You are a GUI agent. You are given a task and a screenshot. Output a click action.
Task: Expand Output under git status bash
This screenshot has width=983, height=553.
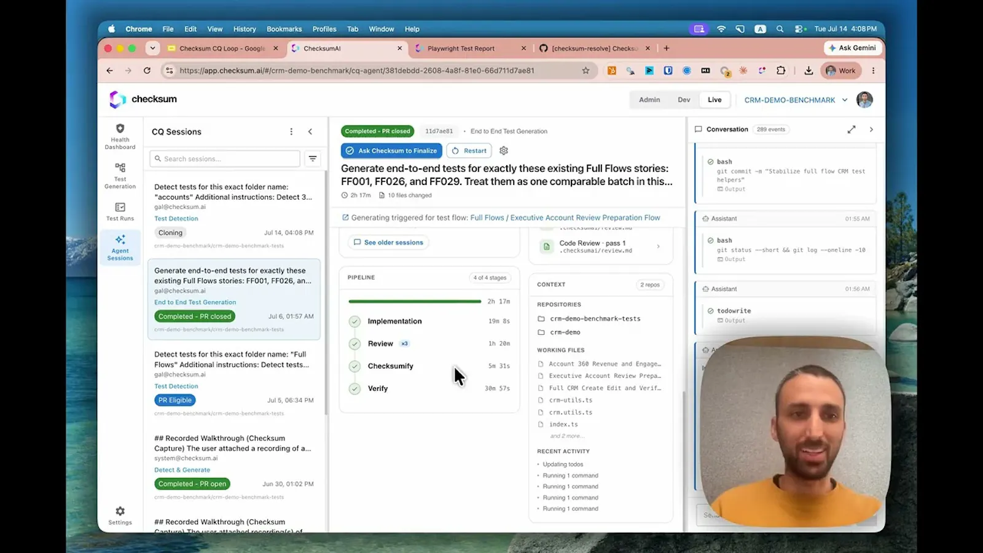point(731,259)
